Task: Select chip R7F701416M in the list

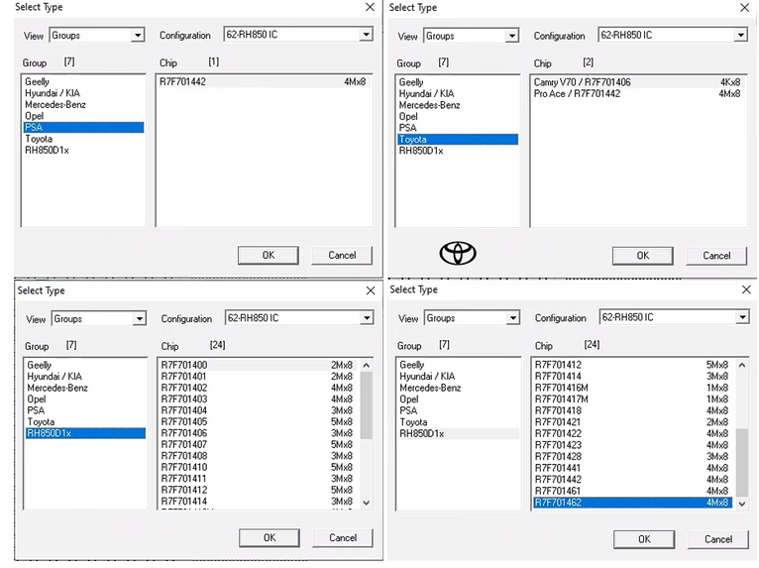Action: [561, 388]
